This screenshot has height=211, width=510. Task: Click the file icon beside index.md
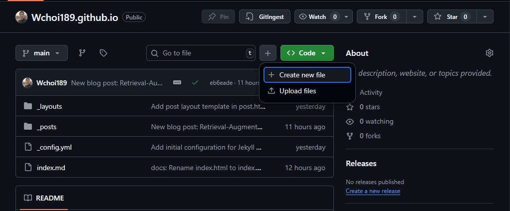28,168
